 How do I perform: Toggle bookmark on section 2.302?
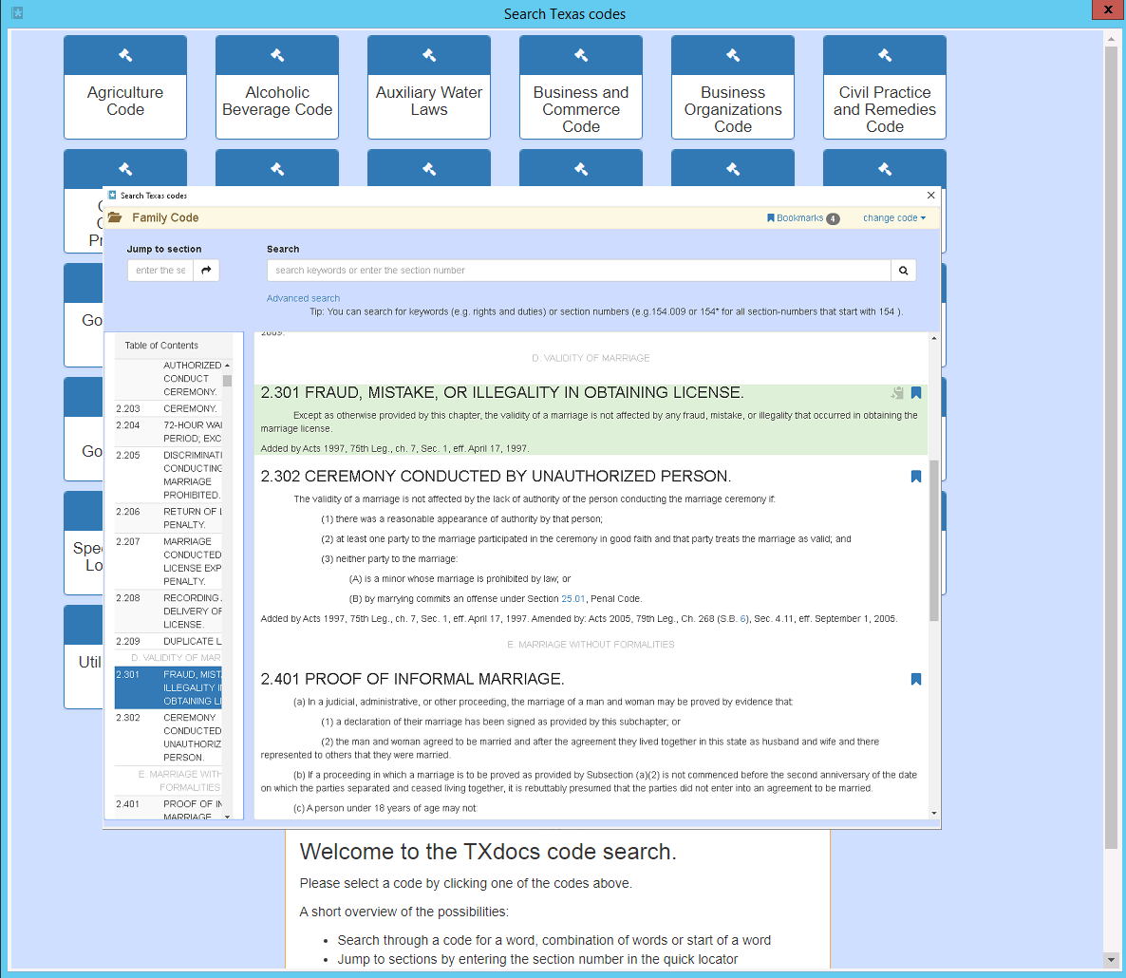click(x=916, y=477)
